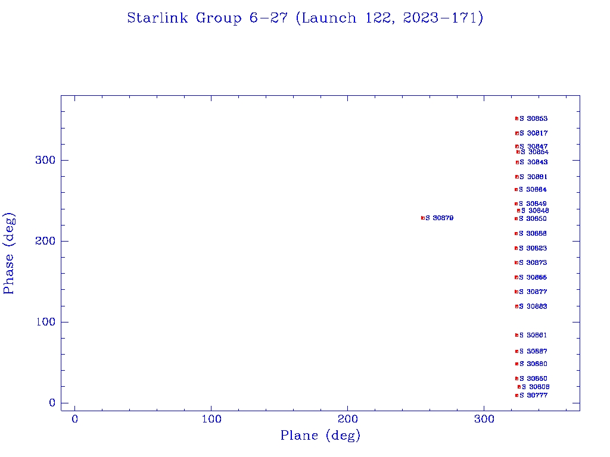The width and height of the screenshot is (610, 457).
Task: Select the satellite label S 30808
Action: point(536,387)
